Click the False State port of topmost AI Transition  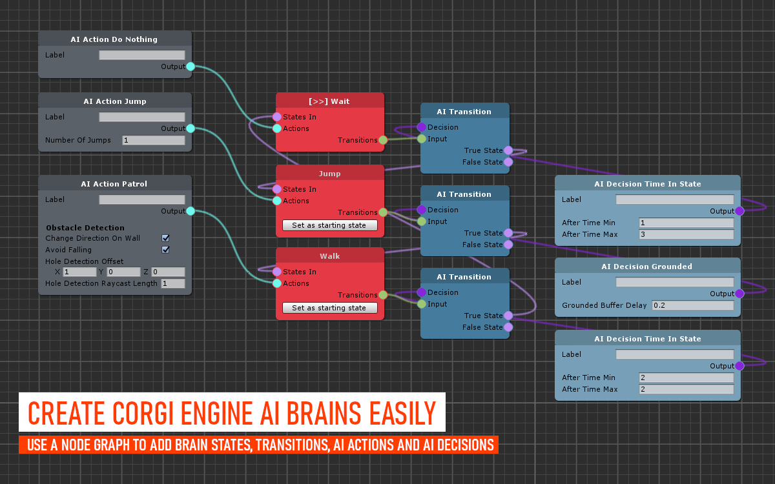(x=508, y=162)
